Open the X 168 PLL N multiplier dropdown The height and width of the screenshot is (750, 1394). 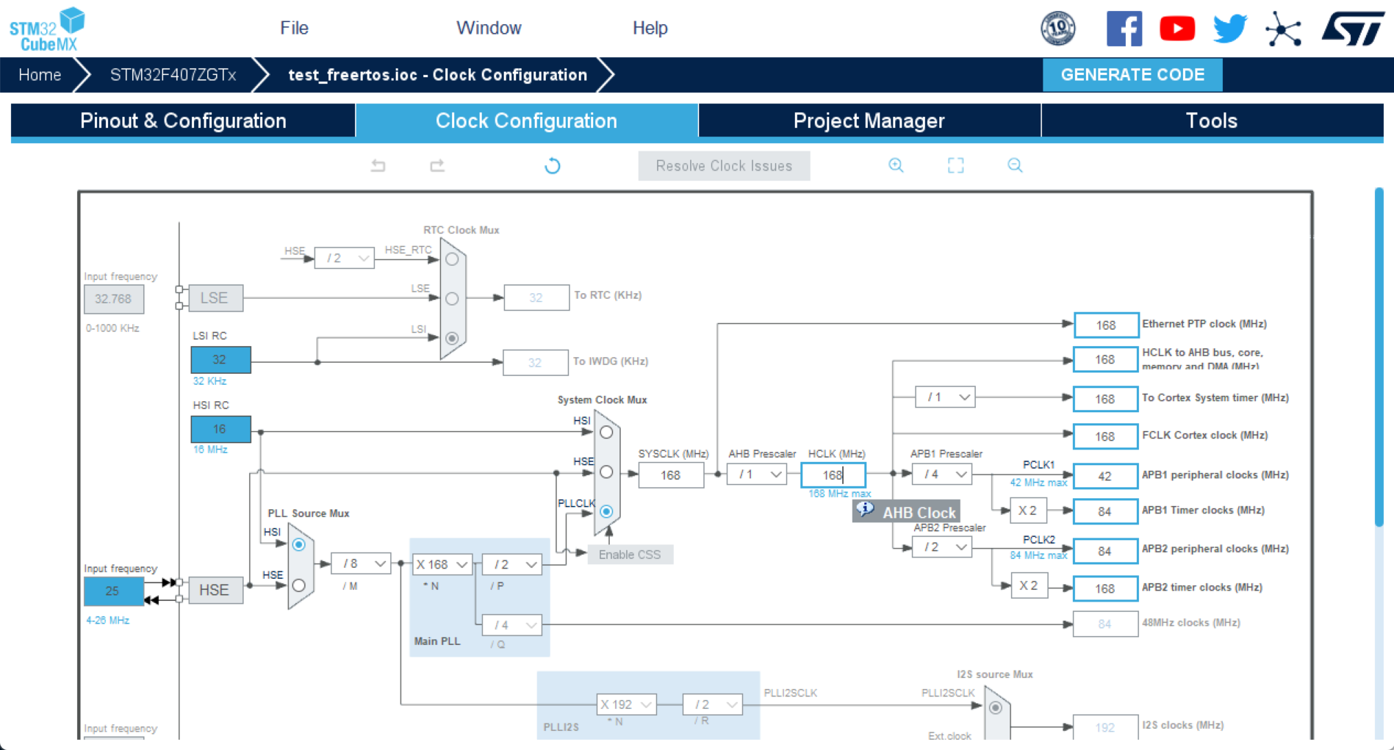pyautogui.click(x=442, y=564)
